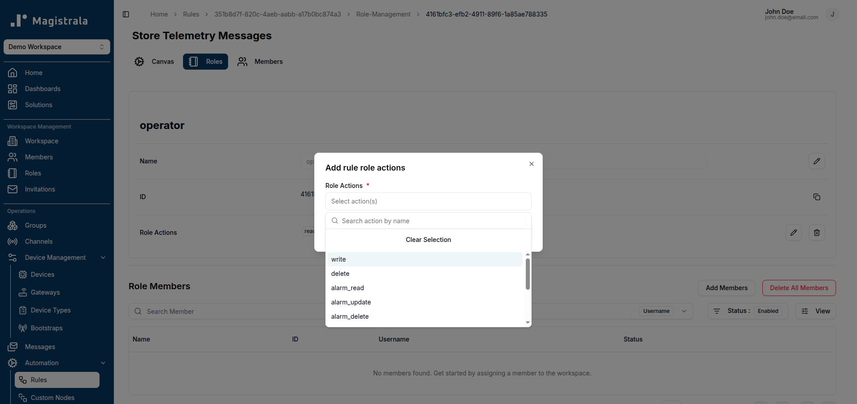The height and width of the screenshot is (404, 857).
Task: Go to Role-Management breadcrumb link
Action: coord(383,14)
